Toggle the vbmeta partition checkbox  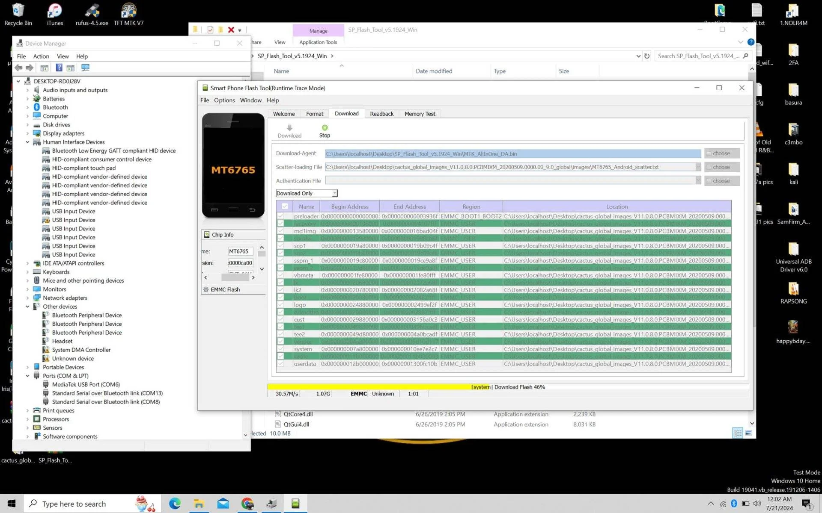(x=280, y=275)
